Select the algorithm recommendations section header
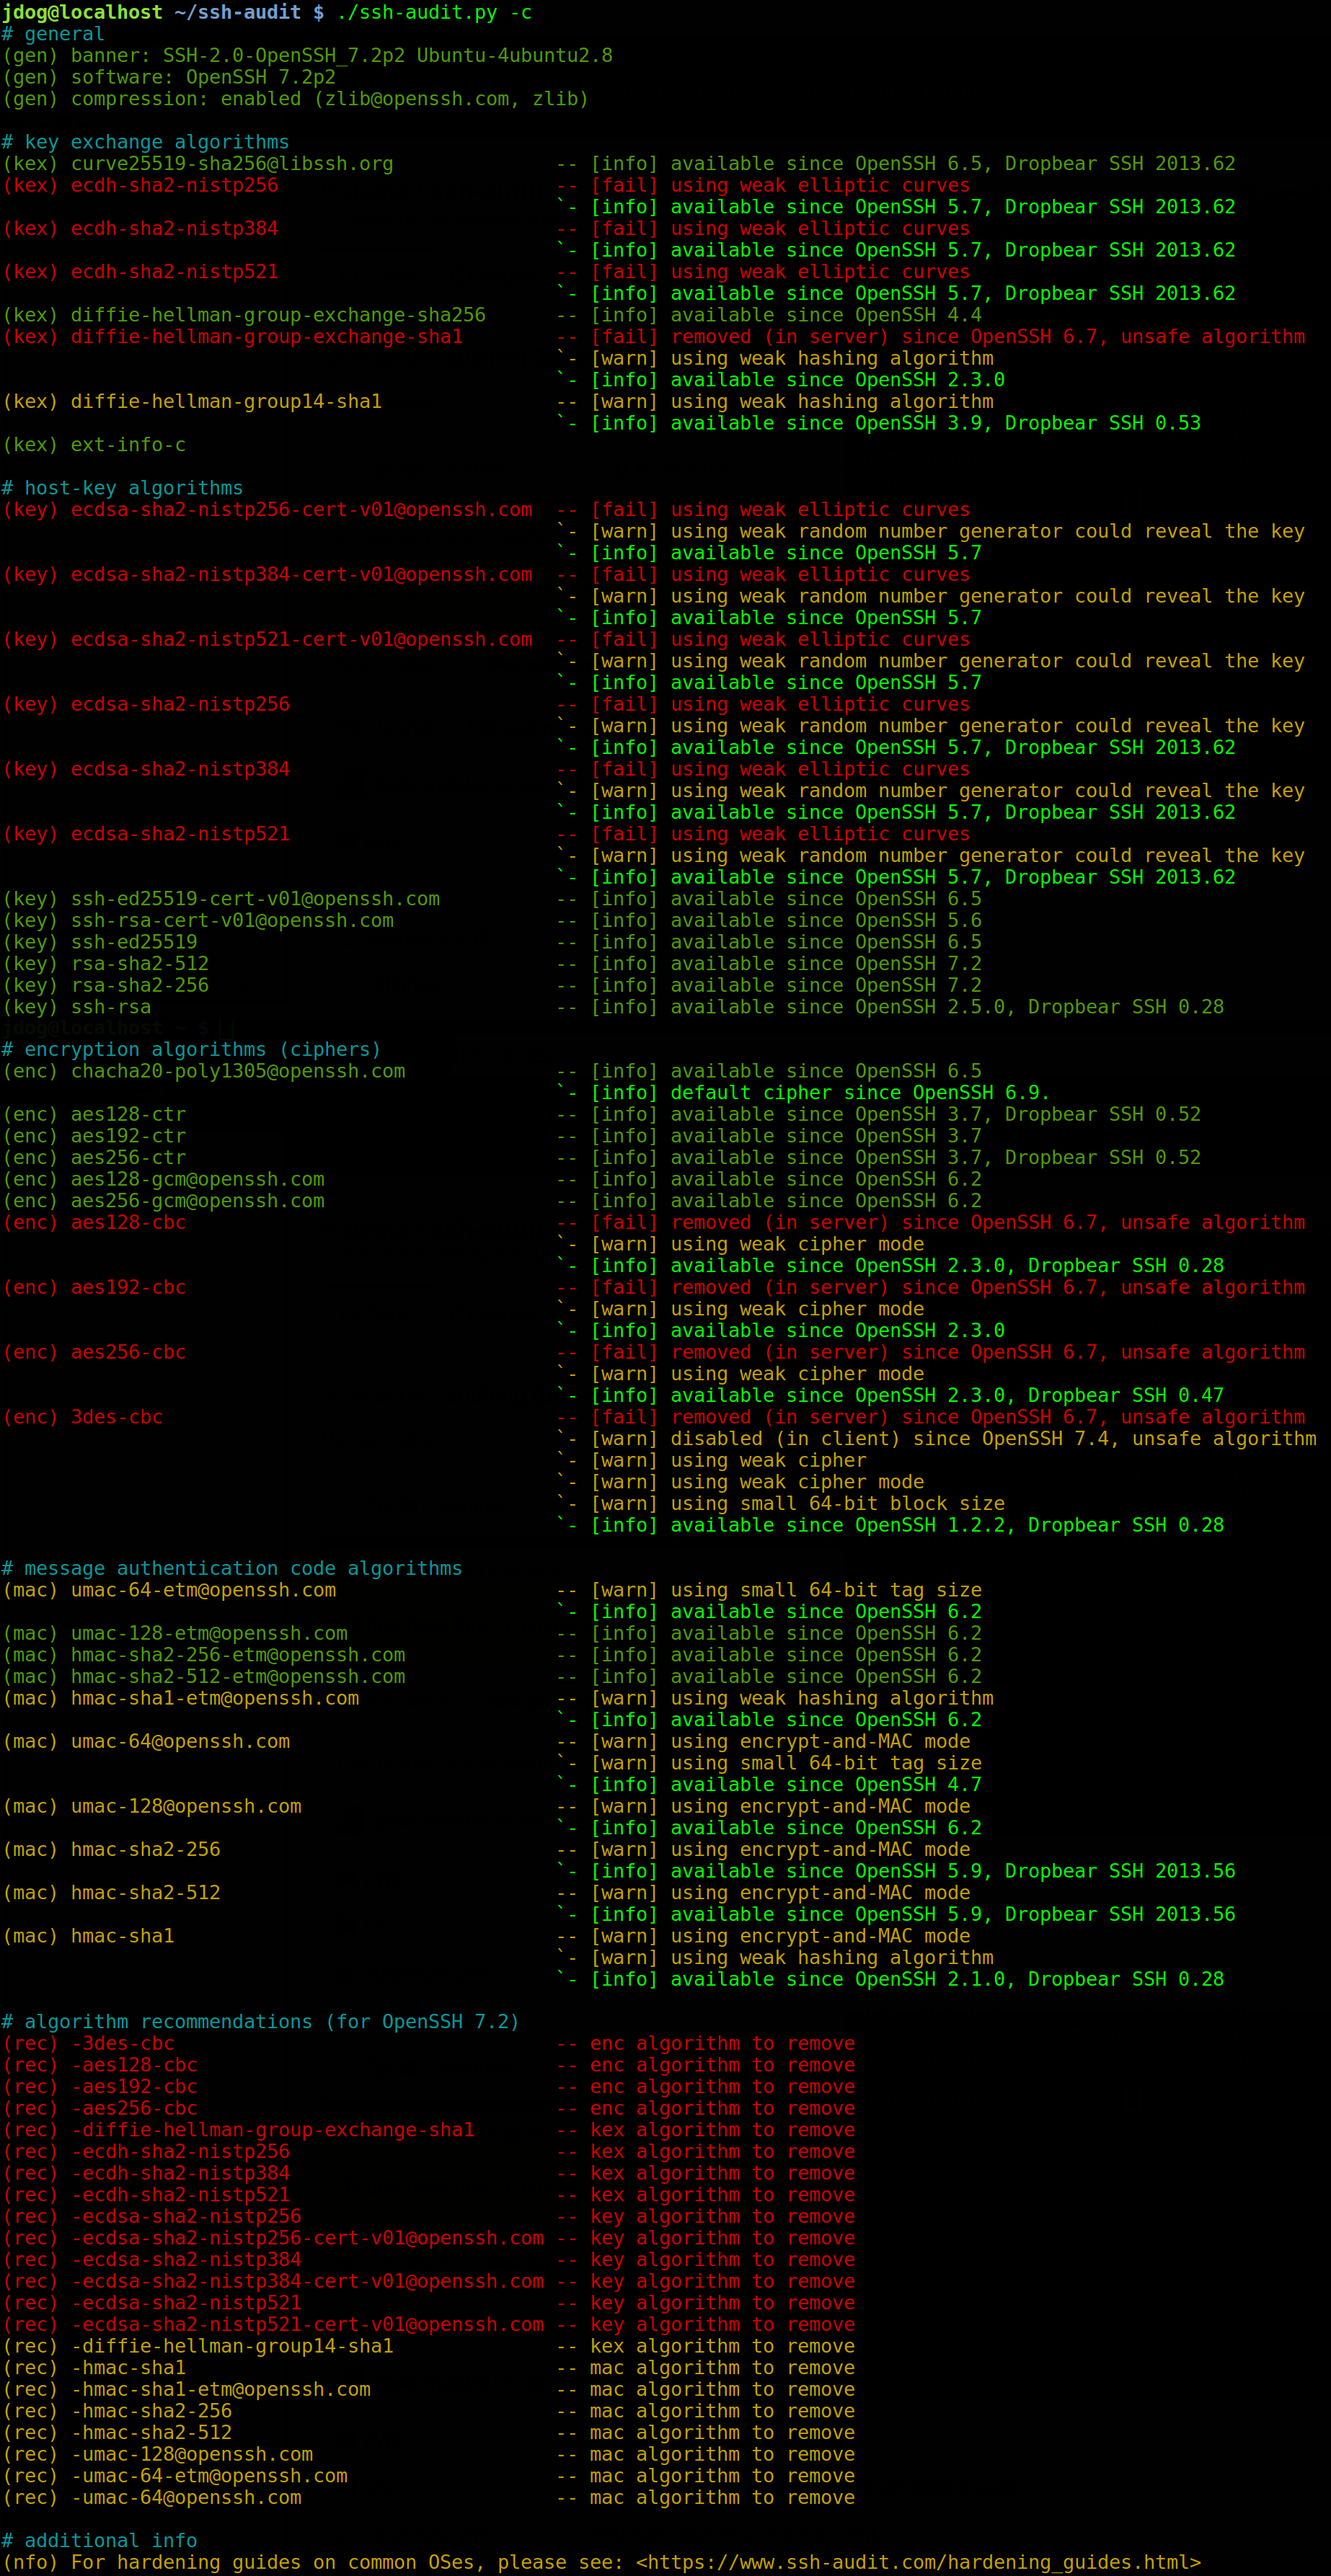The height and width of the screenshot is (2576, 1331). pyautogui.click(x=260, y=2021)
